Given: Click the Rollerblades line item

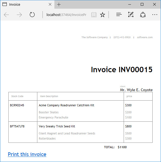Looking at the screenshot, I should [47, 138].
